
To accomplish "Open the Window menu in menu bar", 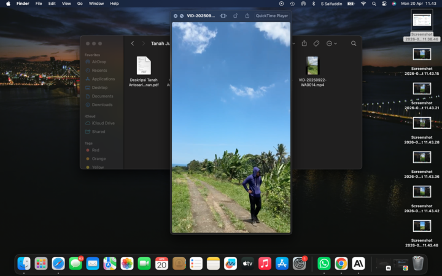I will (96, 4).
